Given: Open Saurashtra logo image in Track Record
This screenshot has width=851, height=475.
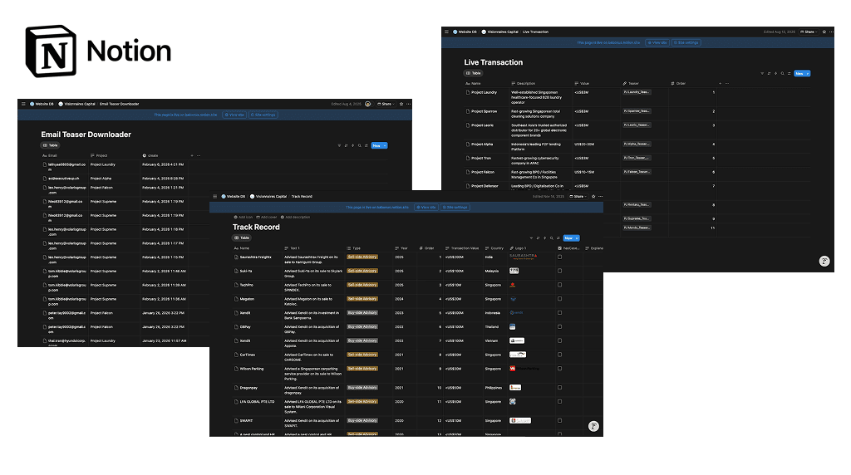Looking at the screenshot, I should [524, 257].
